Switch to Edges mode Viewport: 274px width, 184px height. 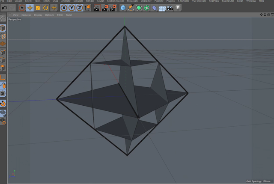(3, 60)
